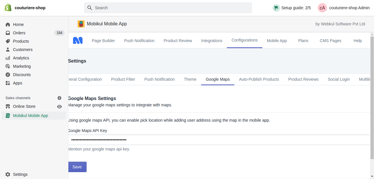Screen dimensions: 374x179
Task: Select the General Configuration settings tab
Action: (85, 79)
